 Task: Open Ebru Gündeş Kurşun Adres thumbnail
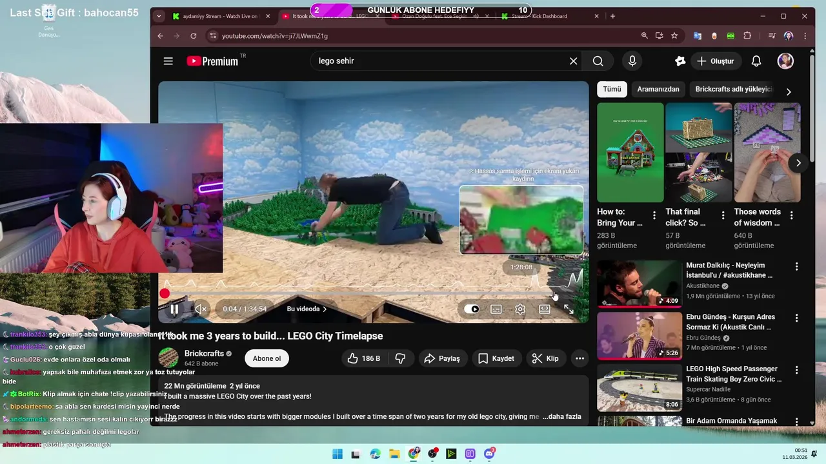(x=640, y=336)
